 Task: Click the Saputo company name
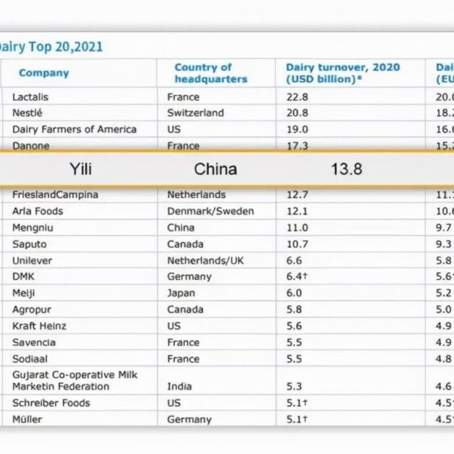click(30, 244)
